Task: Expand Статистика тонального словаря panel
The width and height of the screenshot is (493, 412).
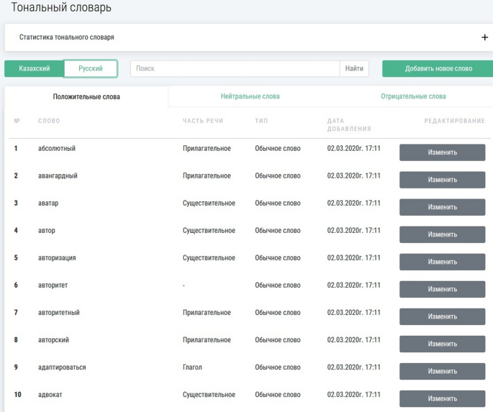Action: (x=66, y=37)
